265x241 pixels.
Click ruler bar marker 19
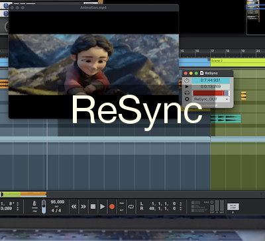(242, 51)
